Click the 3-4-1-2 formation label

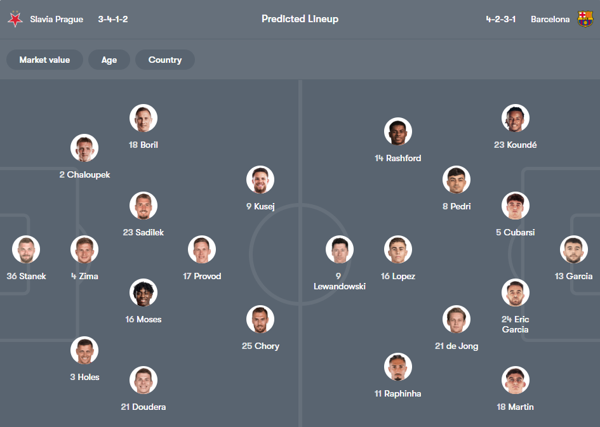click(112, 19)
